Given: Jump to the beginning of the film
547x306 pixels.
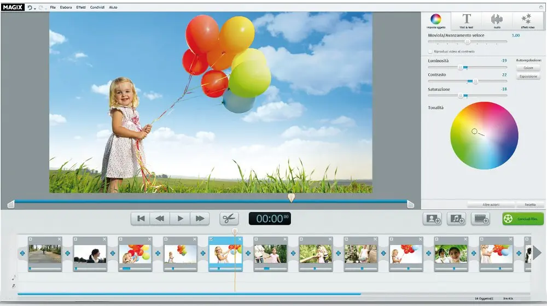Looking at the screenshot, I should click(x=141, y=219).
